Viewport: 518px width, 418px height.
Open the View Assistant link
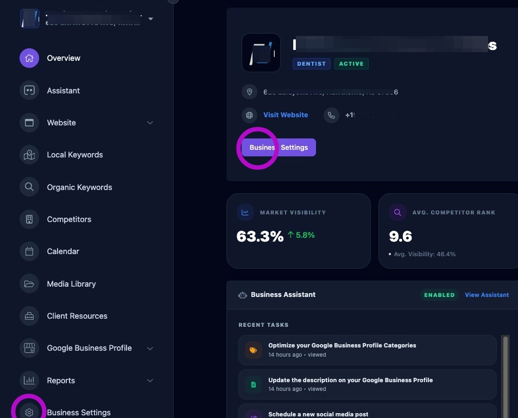[487, 295]
